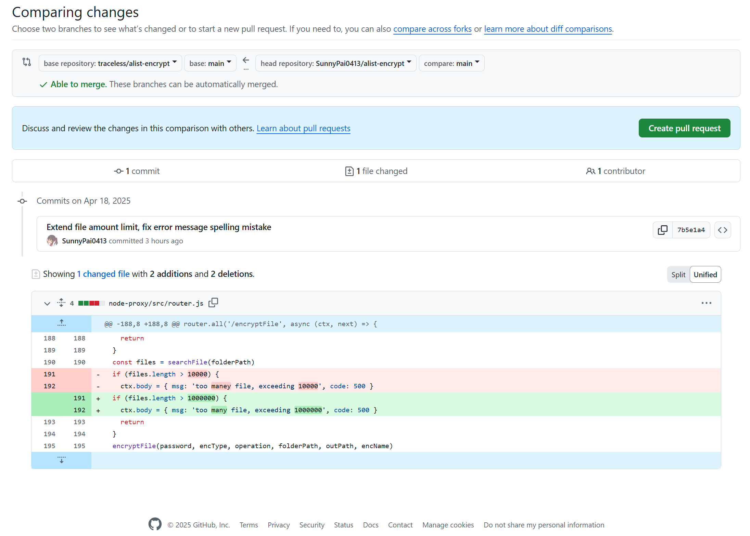750x536 pixels.
Task: Open the router.js file options menu
Action: 706,303
